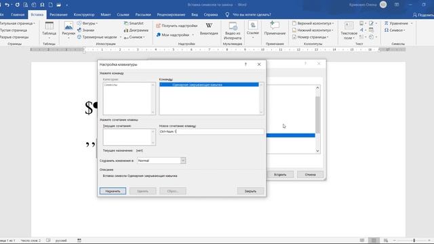The width and height of the screenshot is (434, 244).
Task: Switch to the Главная ribbon tab
Action: pyautogui.click(x=18, y=15)
